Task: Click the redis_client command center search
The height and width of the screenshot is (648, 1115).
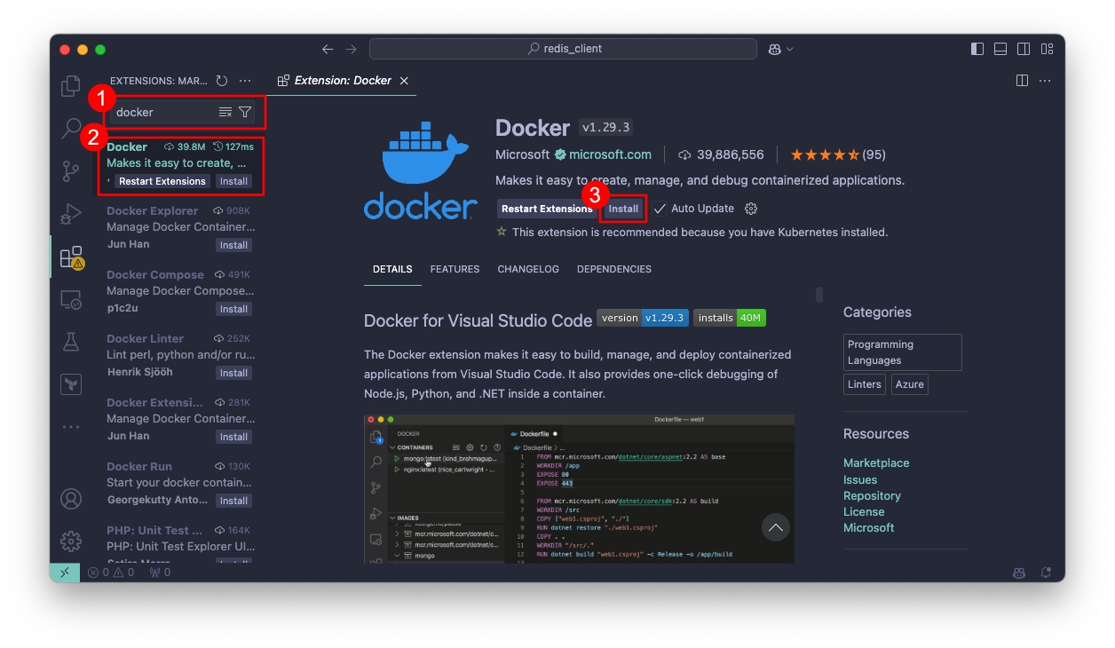Action: [x=563, y=49]
